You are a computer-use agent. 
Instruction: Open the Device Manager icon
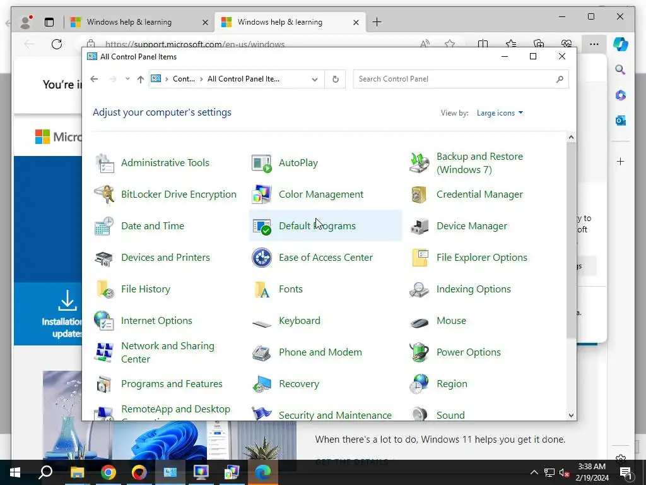[420, 226]
